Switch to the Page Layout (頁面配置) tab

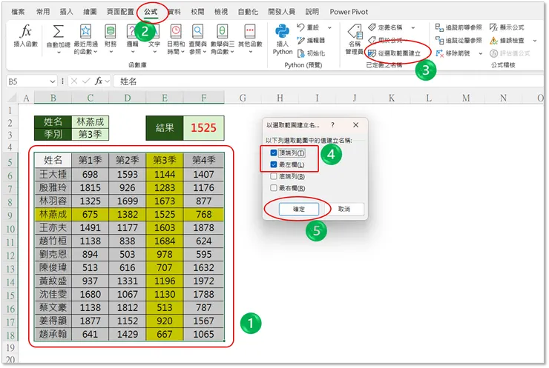click(120, 12)
